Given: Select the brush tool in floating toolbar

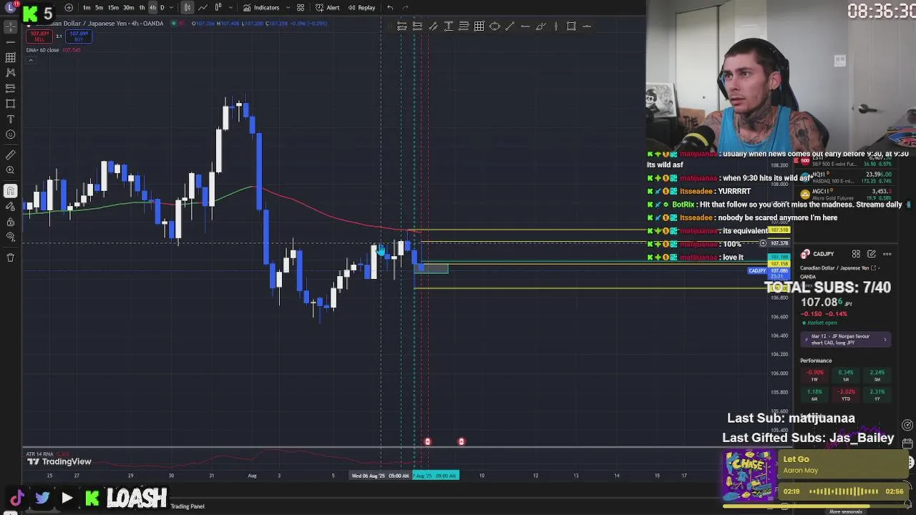Looking at the screenshot, I should [x=541, y=26].
